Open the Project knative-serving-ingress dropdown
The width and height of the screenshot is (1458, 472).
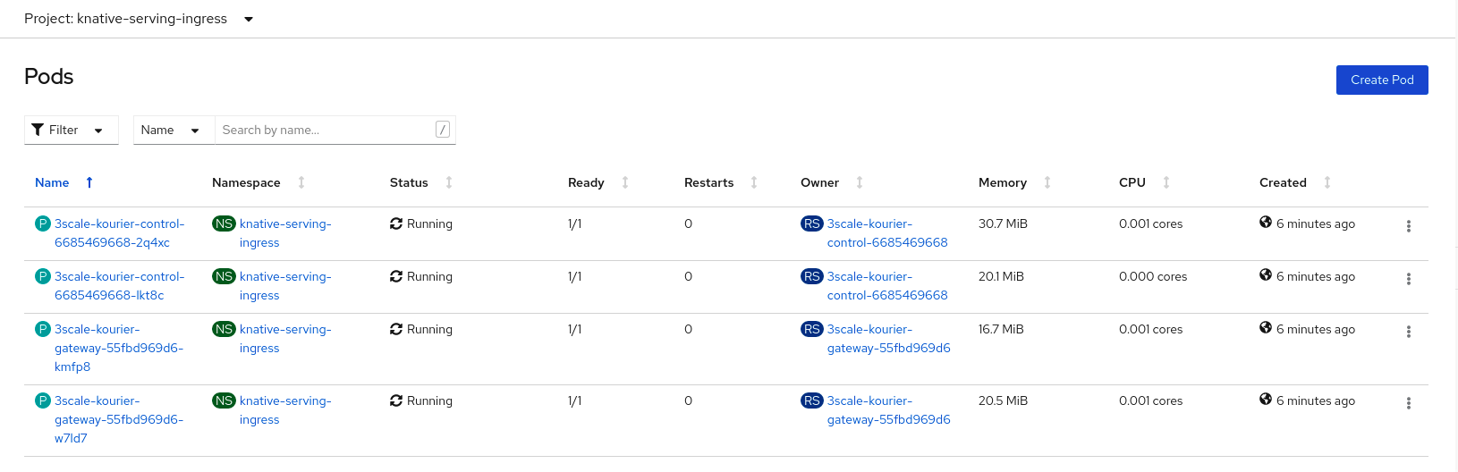click(139, 19)
